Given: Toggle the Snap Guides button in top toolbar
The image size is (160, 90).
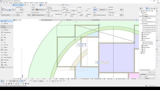Looking at the screenshot, I should (x=18, y=5).
